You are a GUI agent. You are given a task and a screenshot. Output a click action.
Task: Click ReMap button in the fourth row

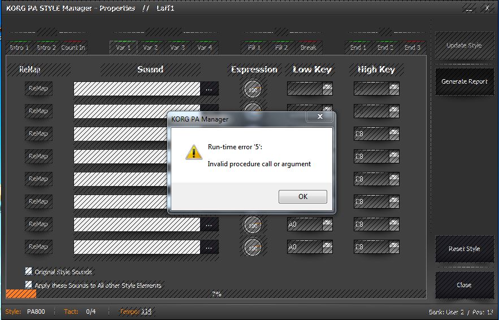[38, 156]
